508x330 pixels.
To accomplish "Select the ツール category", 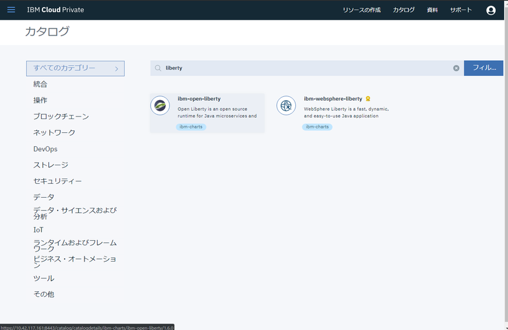I will pyautogui.click(x=44, y=278).
